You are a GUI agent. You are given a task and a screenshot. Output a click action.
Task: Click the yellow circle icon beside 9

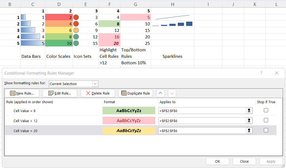[x=76, y=31]
